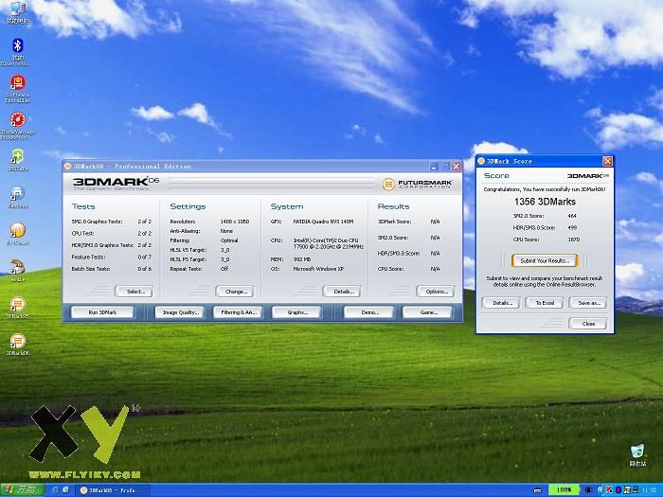Select the 3DMark06 desktop shortcut

(17, 344)
